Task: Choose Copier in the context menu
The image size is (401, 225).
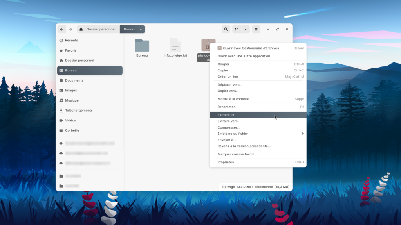Action: click(258, 70)
